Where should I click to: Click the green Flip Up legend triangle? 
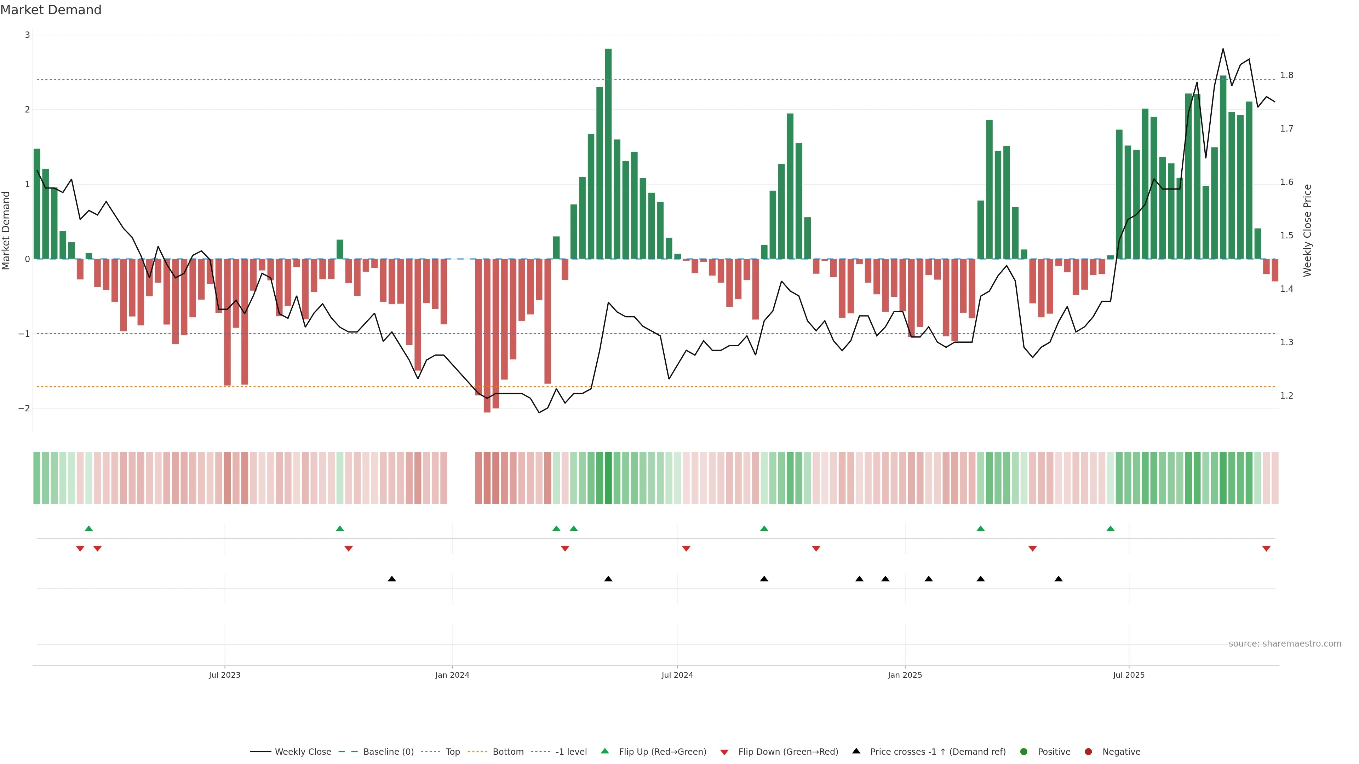coord(604,751)
